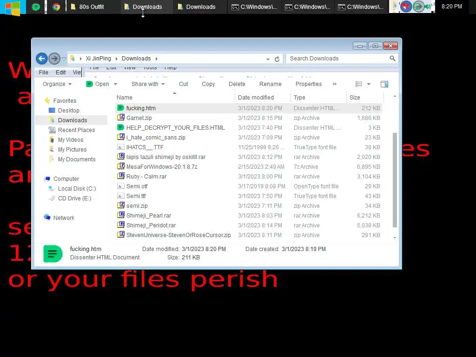
Task: Open the Share with dropdown
Action: 148,84
